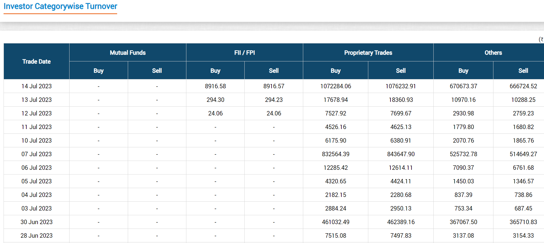Select the Proprietary Trades header
Image resolution: width=544 pixels, height=243 pixels.
tap(368, 53)
